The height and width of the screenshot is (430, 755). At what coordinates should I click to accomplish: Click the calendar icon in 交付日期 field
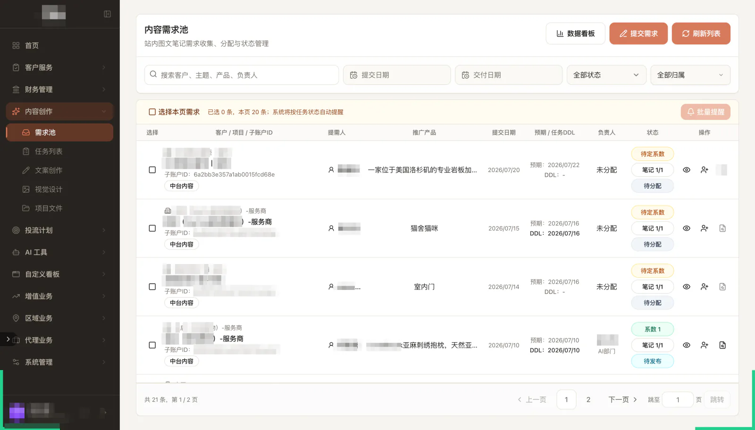click(x=465, y=75)
